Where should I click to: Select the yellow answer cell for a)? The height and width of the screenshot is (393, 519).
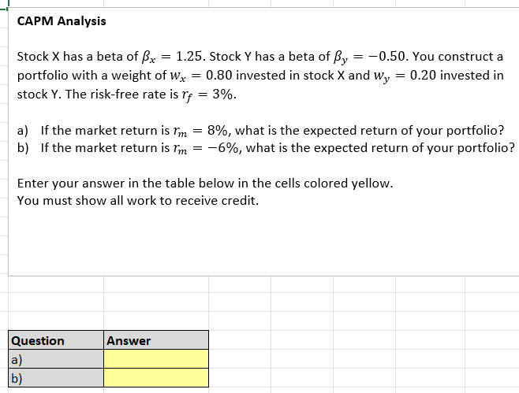pyautogui.click(x=156, y=359)
